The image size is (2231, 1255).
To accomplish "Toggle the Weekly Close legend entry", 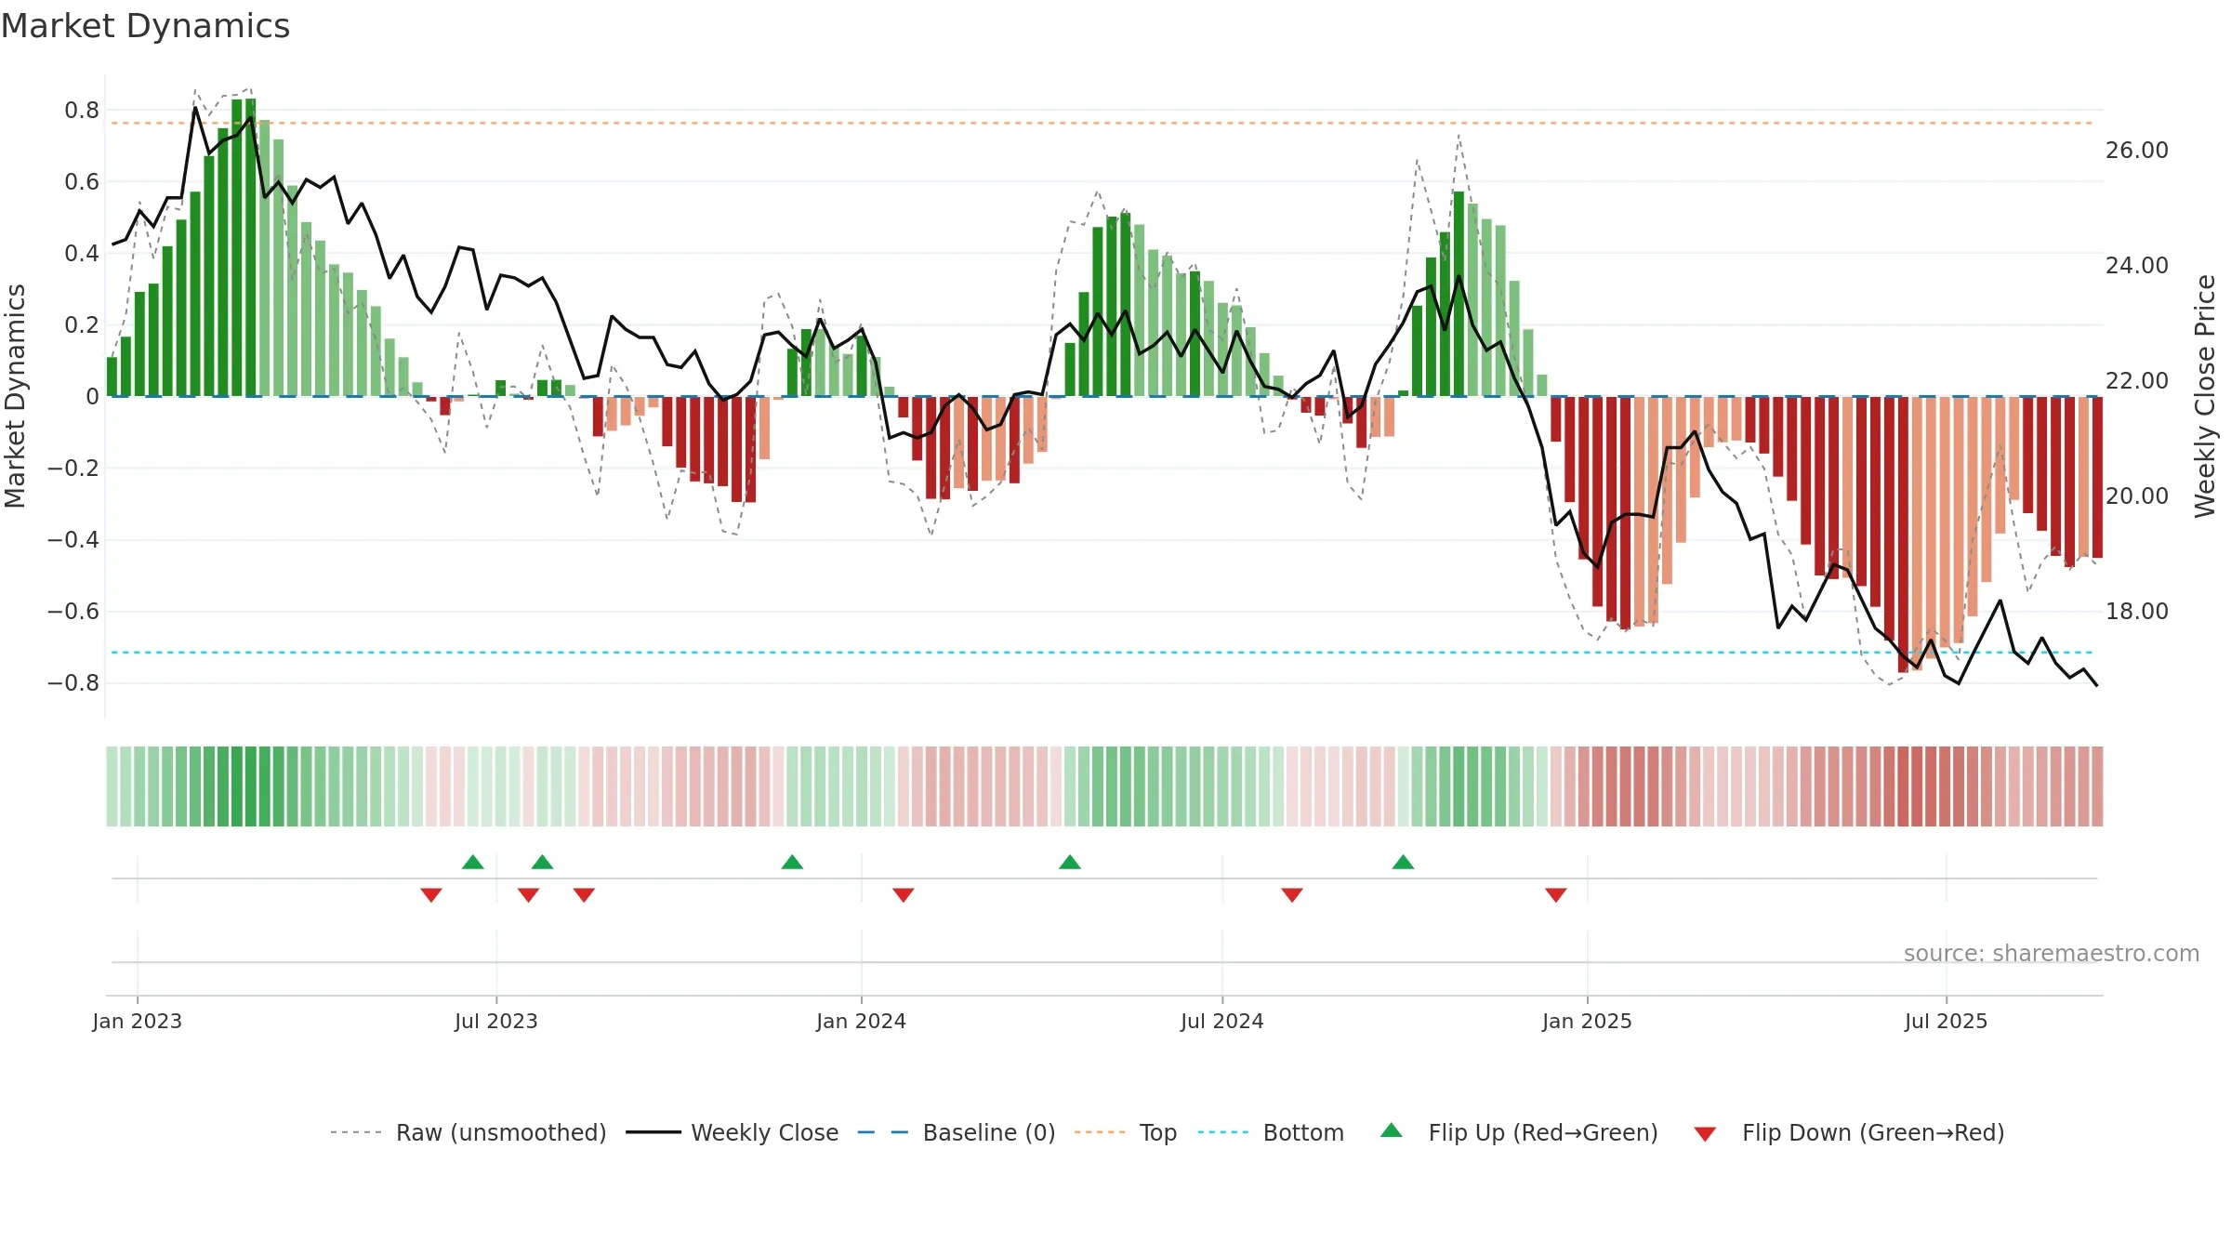I will coord(732,1132).
